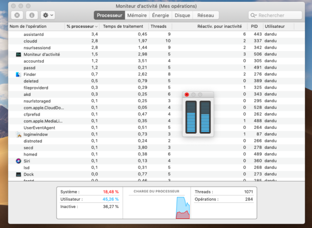This screenshot has height=228, width=312.
Task: Click the loginwindow icon in process list
Action: [x=19, y=134]
